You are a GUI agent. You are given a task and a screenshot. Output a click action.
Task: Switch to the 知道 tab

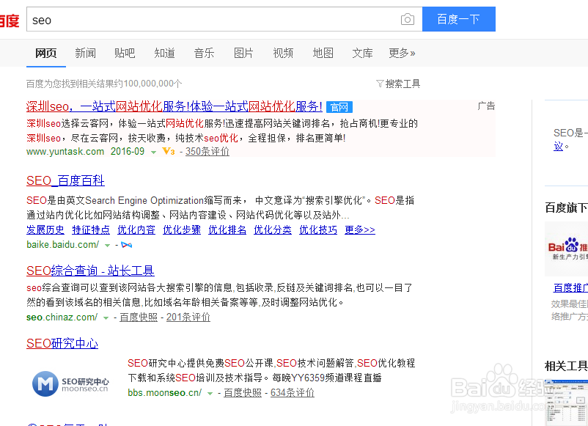pyautogui.click(x=164, y=54)
